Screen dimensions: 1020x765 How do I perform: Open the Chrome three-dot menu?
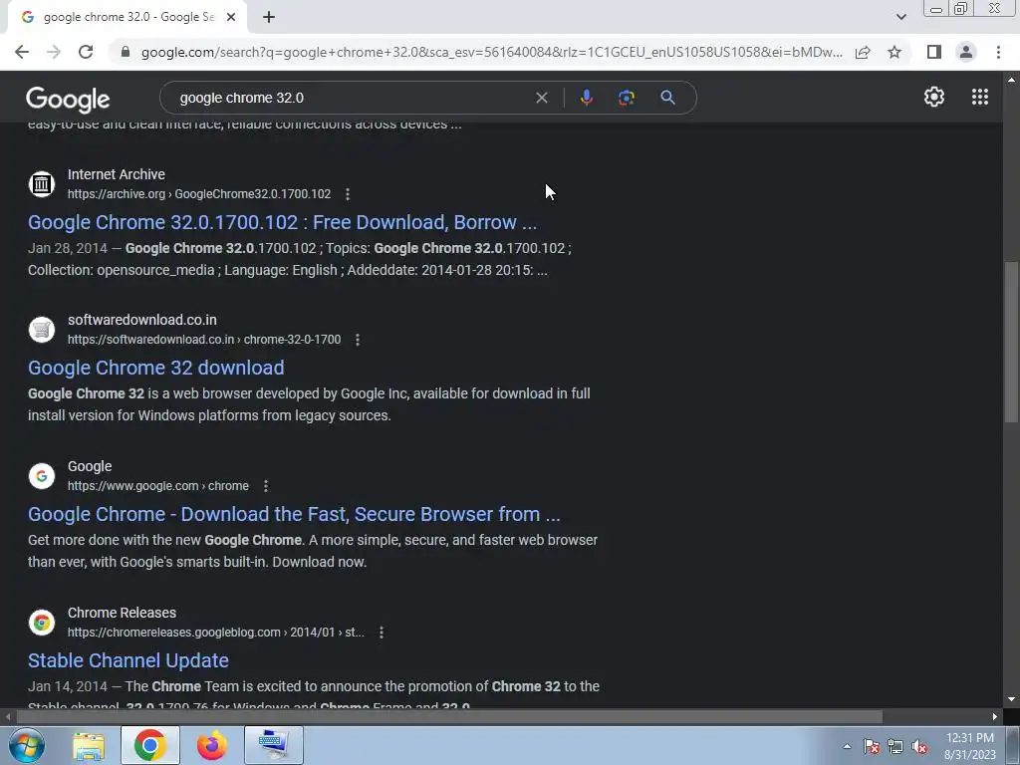(x=998, y=52)
